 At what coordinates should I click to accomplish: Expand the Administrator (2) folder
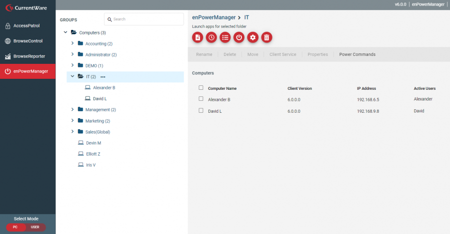(72, 54)
